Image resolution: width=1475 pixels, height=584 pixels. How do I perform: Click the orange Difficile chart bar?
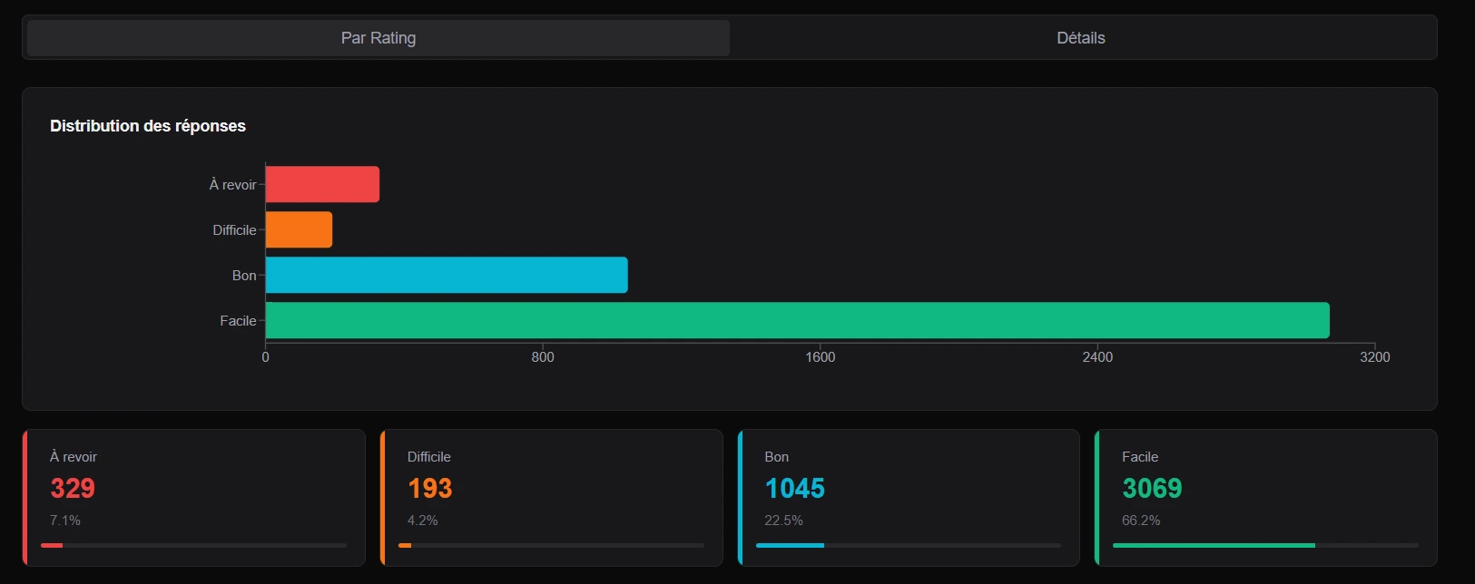click(299, 229)
